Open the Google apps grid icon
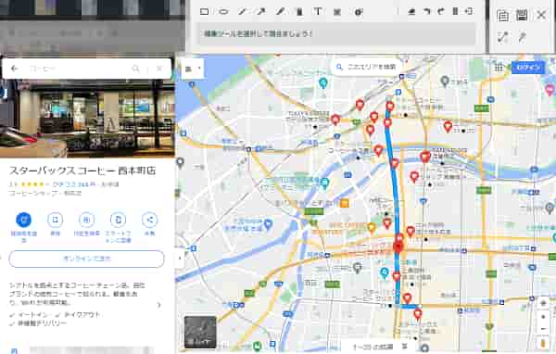 pos(499,67)
